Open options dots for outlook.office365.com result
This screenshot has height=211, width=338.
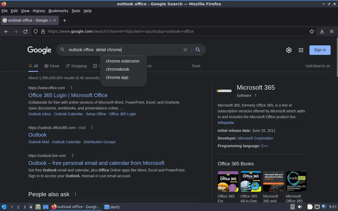92,127
